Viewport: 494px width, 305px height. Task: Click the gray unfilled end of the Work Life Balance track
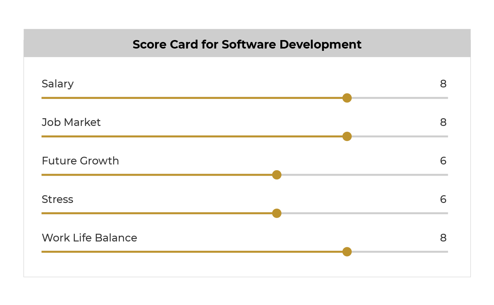coord(400,252)
